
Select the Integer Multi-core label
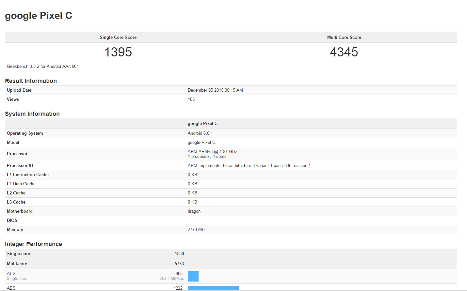coord(17,264)
